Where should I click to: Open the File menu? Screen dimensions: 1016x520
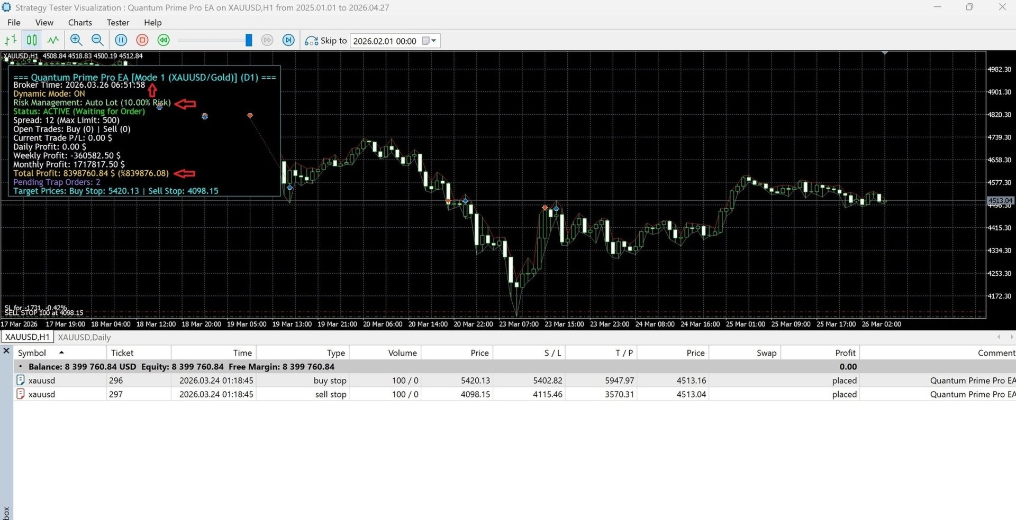pos(14,23)
